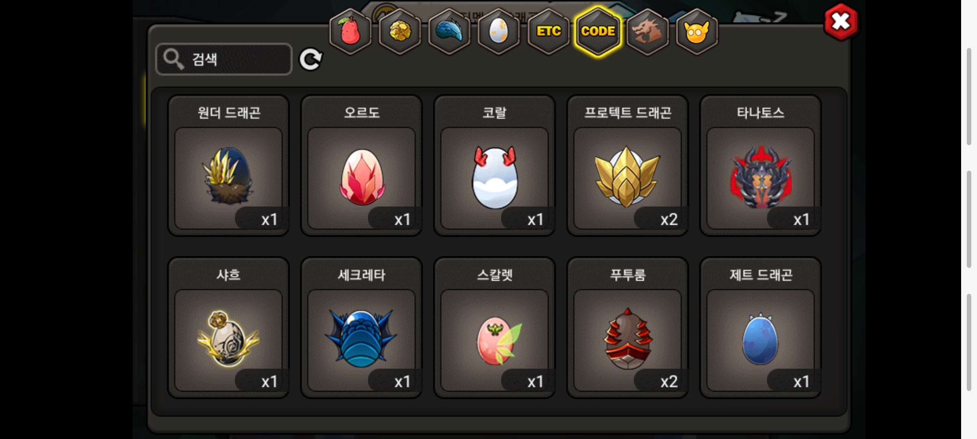Image resolution: width=977 pixels, height=439 pixels.
Task: Select the CODE tab
Action: pos(598,32)
